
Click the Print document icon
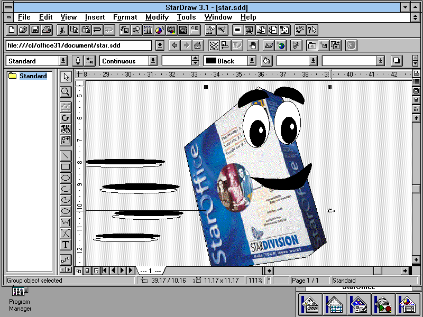pos(46,30)
